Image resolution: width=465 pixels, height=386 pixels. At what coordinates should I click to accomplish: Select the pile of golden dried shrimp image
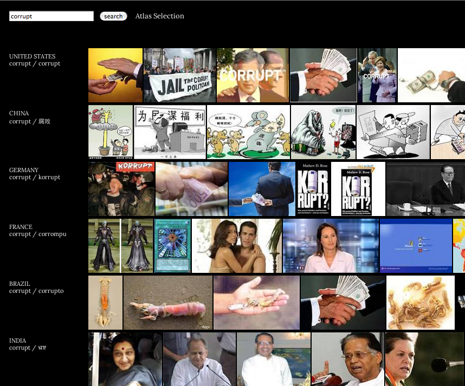tap(420, 303)
